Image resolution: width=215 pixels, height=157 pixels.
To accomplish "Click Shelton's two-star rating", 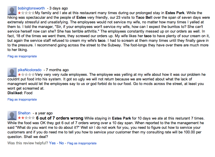I will pos(26,118).
